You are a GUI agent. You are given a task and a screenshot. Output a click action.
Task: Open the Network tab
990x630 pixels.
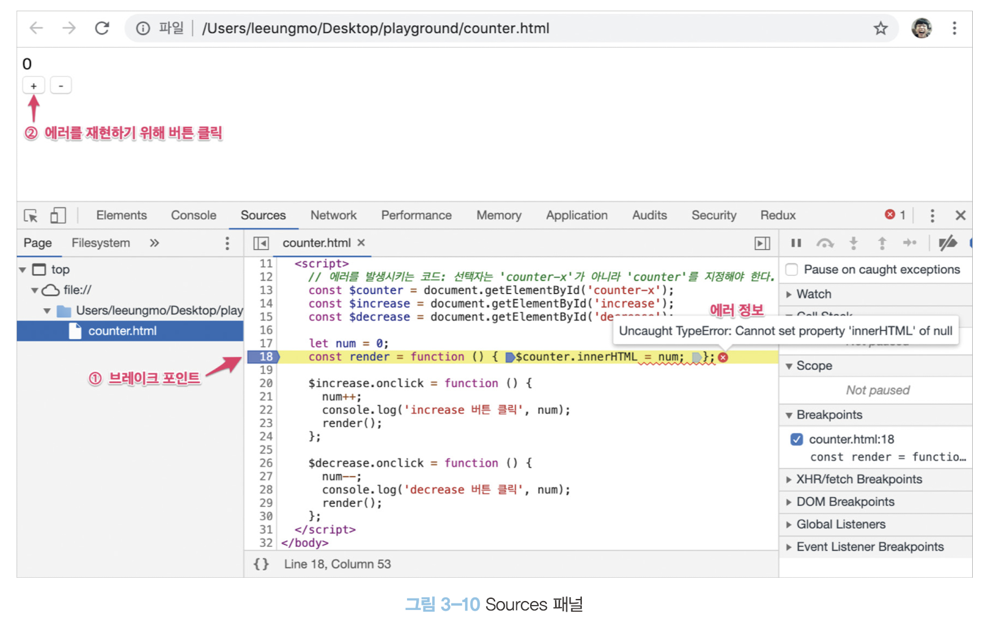tap(333, 215)
